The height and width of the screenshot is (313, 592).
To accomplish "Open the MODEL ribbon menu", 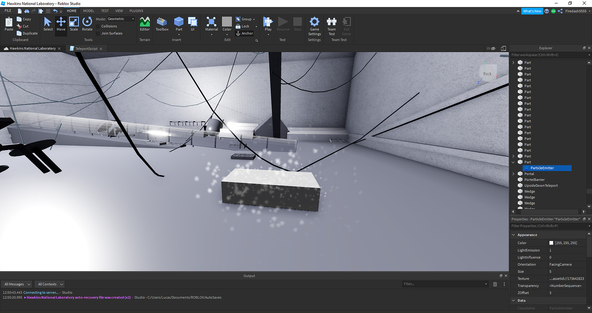I will 88,11.
